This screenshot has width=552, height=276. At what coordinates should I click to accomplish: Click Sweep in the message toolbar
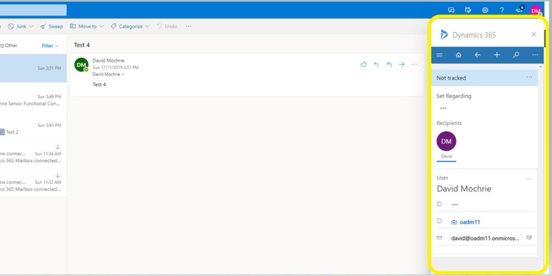(52, 26)
